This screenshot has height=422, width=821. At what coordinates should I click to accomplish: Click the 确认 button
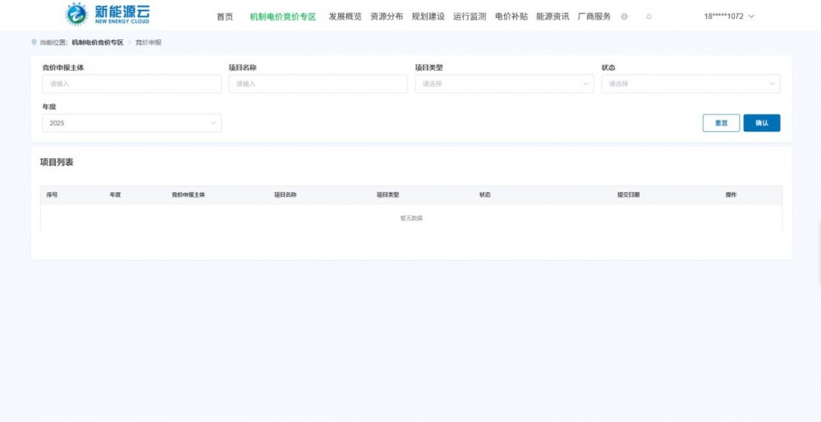point(762,123)
